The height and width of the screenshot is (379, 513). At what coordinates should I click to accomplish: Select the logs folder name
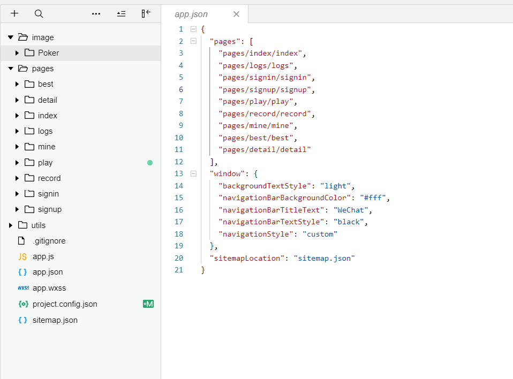[45, 131]
